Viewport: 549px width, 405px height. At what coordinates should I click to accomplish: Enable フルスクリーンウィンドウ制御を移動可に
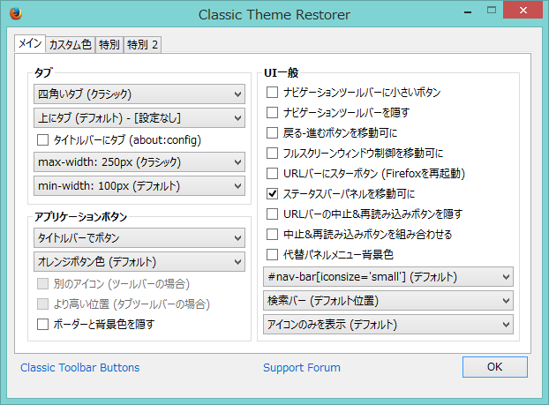click(x=272, y=153)
